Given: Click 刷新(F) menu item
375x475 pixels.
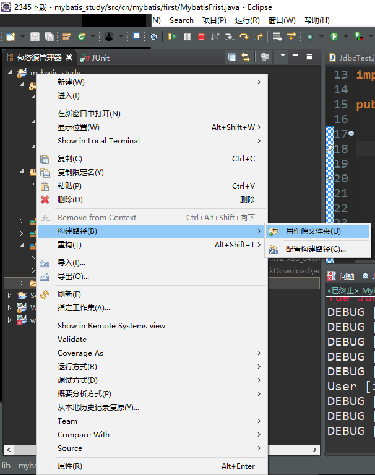Looking at the screenshot, I should coord(152,294).
